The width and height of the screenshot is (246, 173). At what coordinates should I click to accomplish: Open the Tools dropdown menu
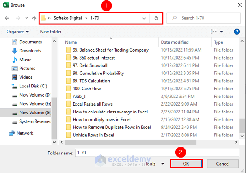(x=155, y=164)
